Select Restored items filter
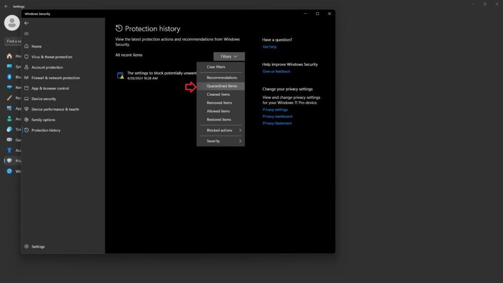Screen dimensions: 503x283 pyautogui.click(x=219, y=119)
